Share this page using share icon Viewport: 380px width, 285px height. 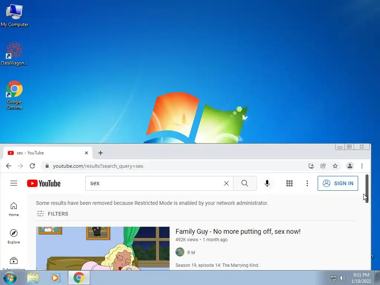(323, 166)
